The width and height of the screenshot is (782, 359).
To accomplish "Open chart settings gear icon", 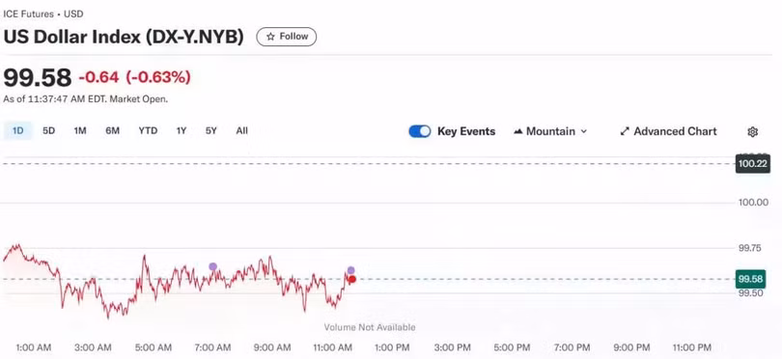I will tap(753, 131).
